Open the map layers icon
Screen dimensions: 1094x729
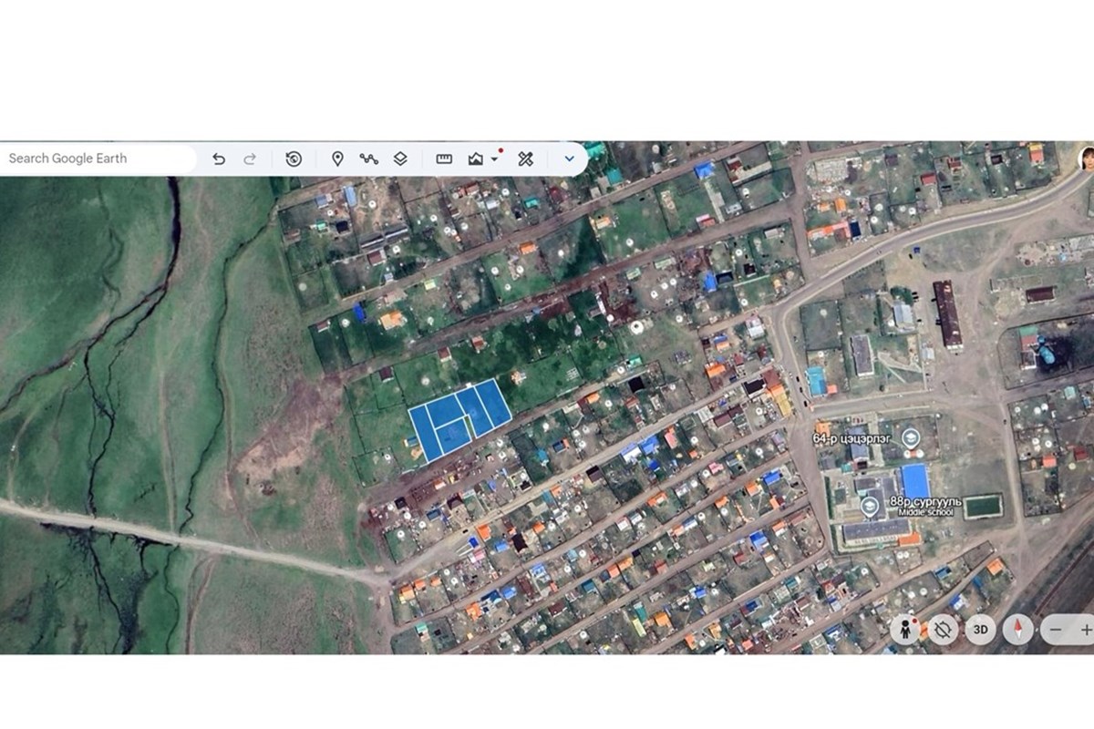point(400,159)
